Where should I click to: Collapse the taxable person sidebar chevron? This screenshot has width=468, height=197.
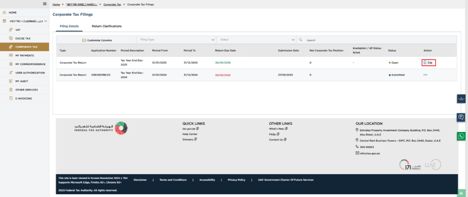(46, 21)
